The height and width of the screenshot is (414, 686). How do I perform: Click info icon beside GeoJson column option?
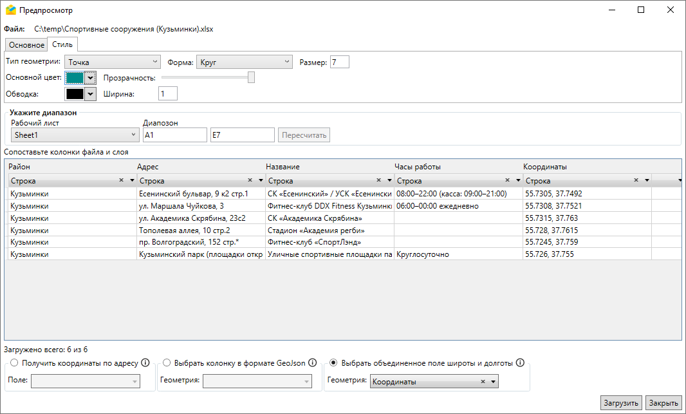312,362
